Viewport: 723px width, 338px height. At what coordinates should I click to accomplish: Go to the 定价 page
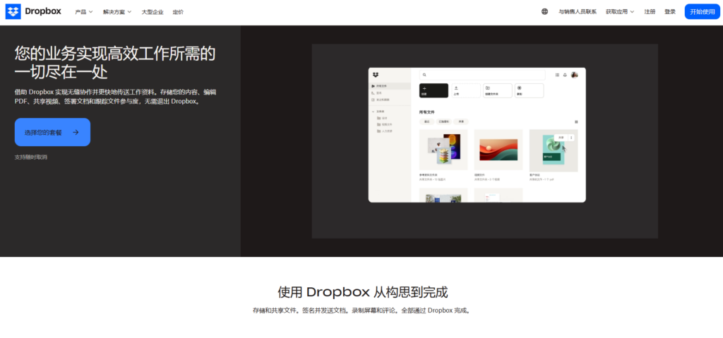pyautogui.click(x=178, y=12)
